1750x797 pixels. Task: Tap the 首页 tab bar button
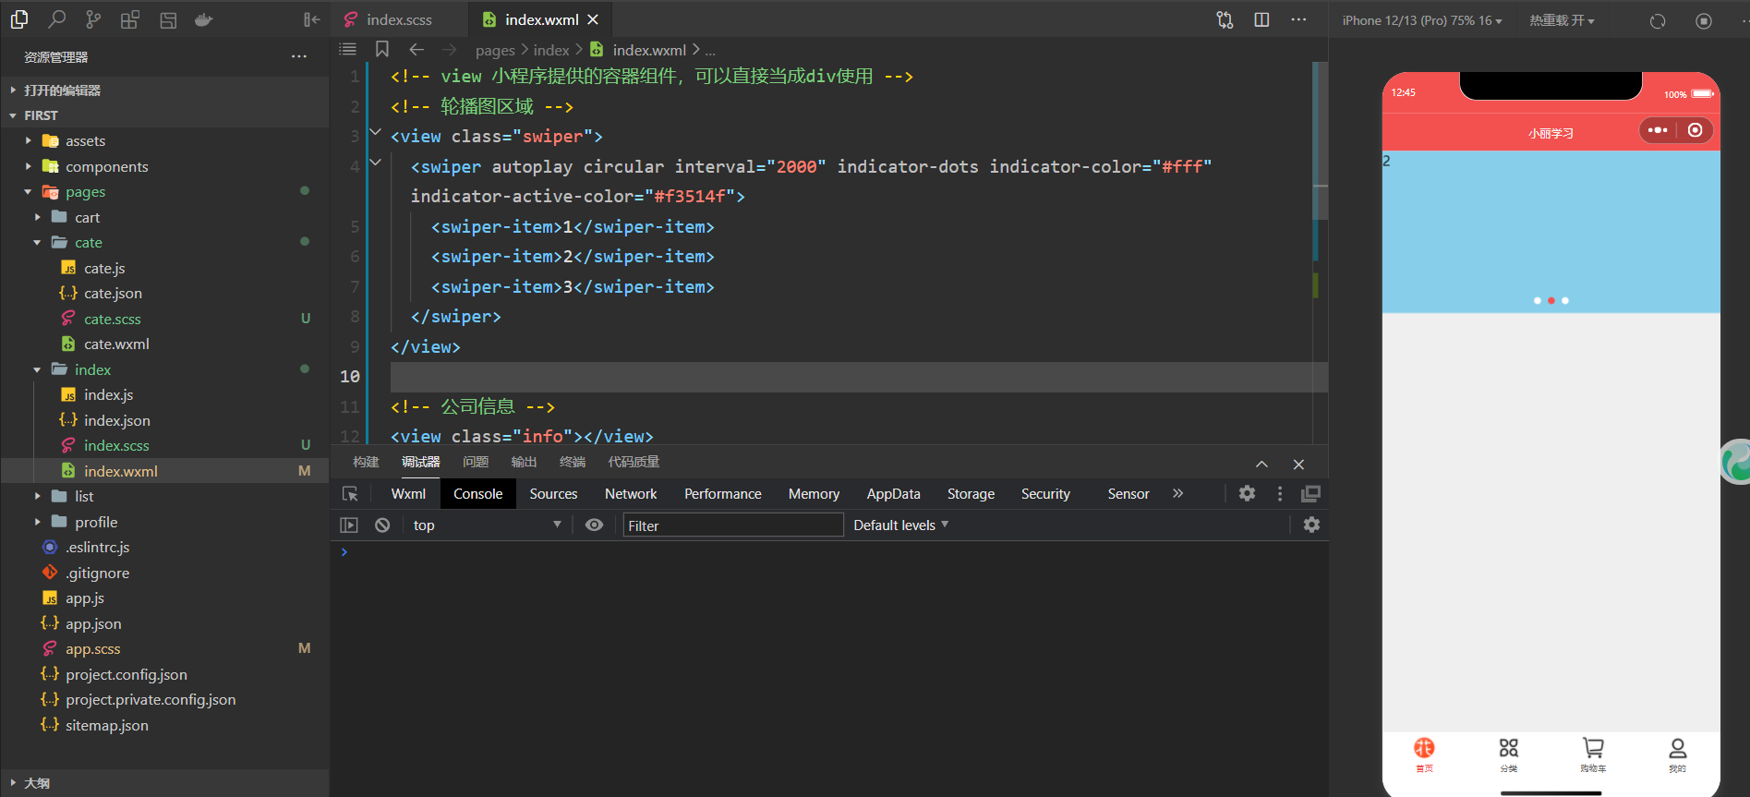(1424, 755)
